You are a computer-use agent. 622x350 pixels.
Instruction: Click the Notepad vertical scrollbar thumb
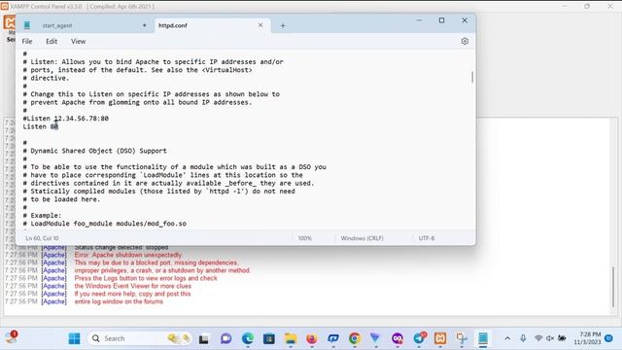pyautogui.click(x=472, y=77)
